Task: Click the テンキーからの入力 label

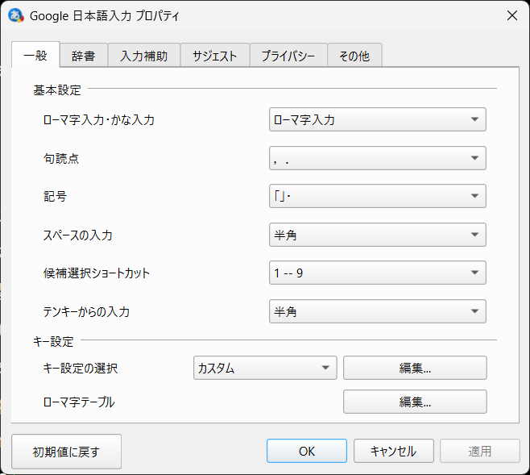Action: coord(86,311)
